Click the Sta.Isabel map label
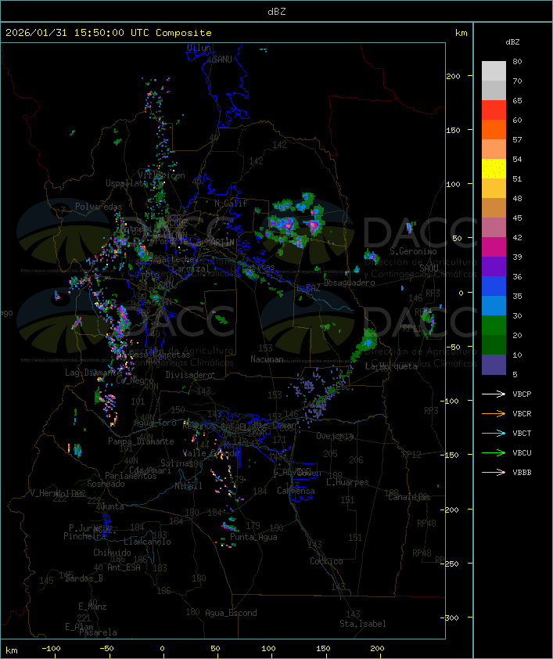 pos(362,624)
